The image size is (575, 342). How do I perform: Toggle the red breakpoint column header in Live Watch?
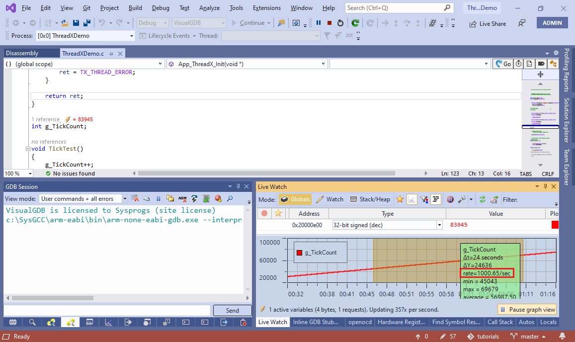(x=264, y=213)
